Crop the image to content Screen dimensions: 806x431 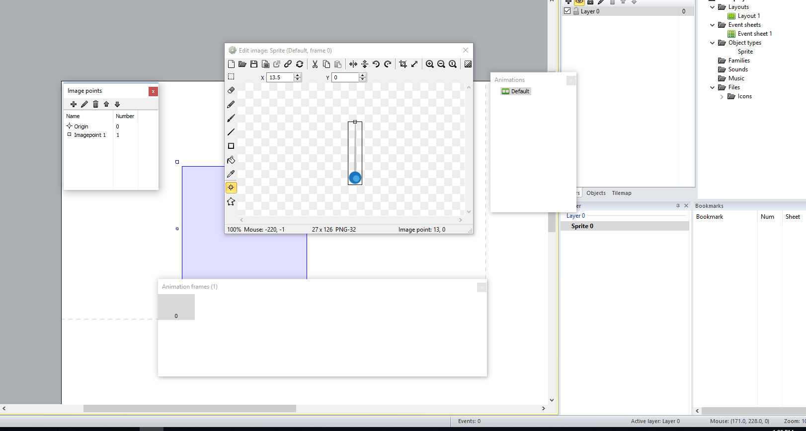403,64
